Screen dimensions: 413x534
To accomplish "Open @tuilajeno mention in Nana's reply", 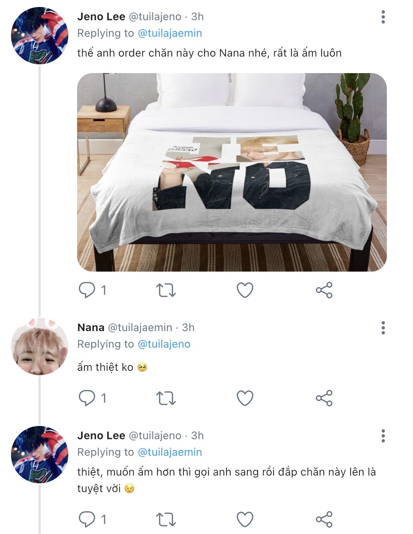I will click(164, 344).
